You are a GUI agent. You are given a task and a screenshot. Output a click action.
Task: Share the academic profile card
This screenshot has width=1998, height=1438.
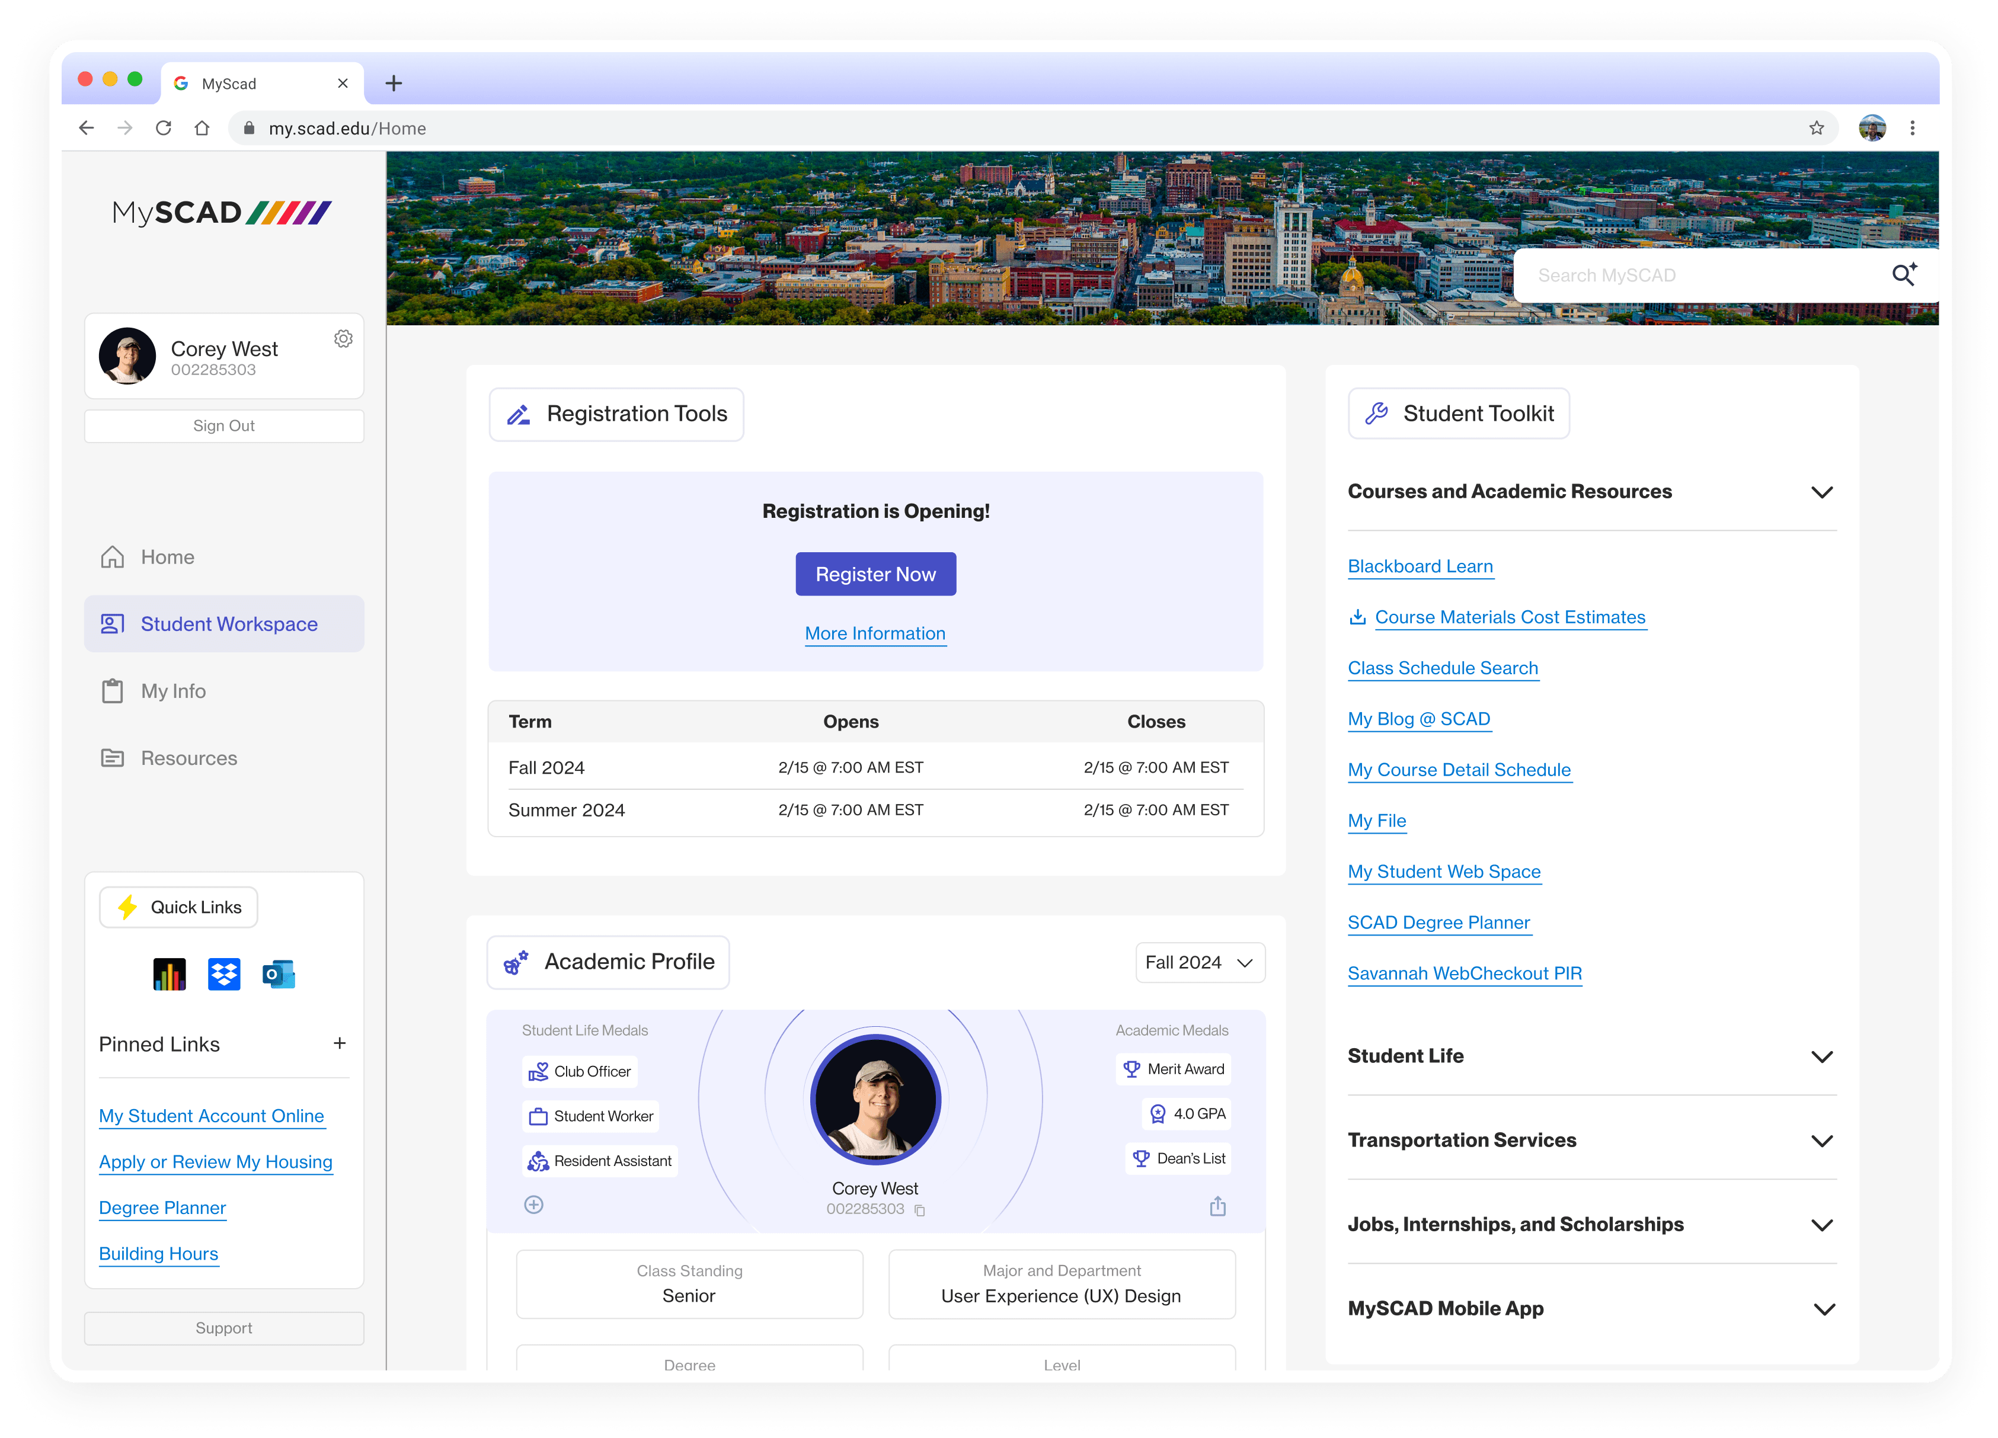click(x=1217, y=1206)
